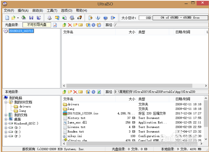The height and width of the screenshot is (152, 209).
Task: Click red Delete X in disc directory toolbar
Action: pyautogui.click(x=70, y=25)
